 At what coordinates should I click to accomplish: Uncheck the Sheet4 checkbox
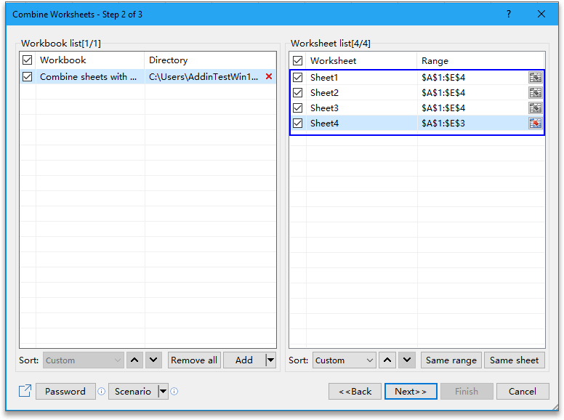297,124
